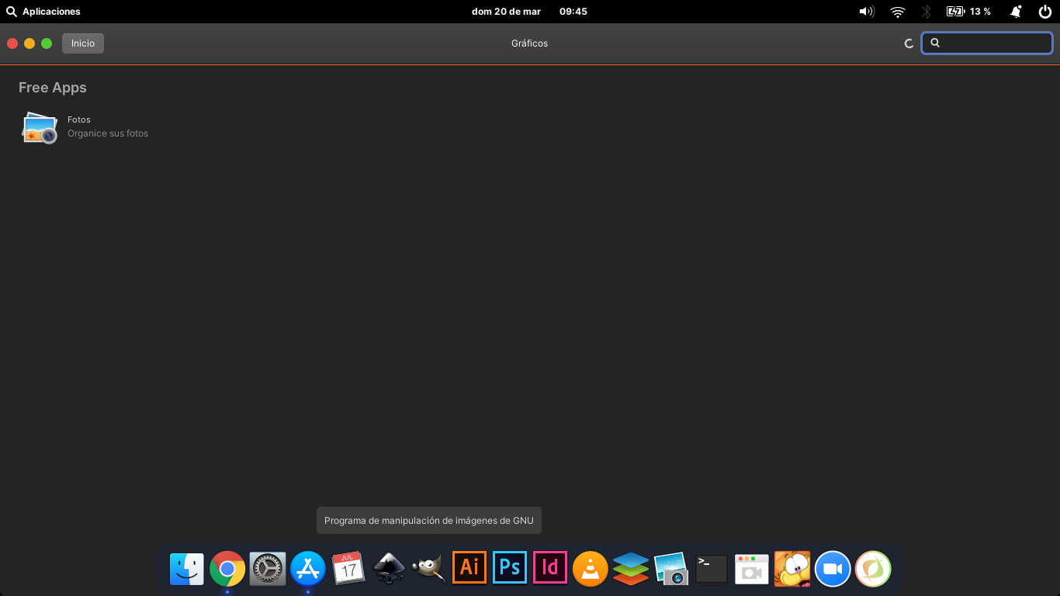Open the Aplicaciones menu in top panel
Viewport: 1060px width, 596px height.
[x=43, y=12]
